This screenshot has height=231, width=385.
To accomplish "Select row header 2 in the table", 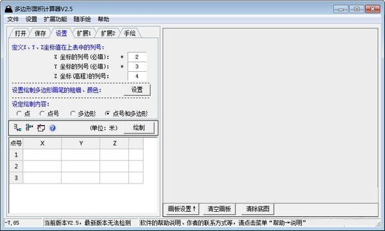I will point(16,166).
